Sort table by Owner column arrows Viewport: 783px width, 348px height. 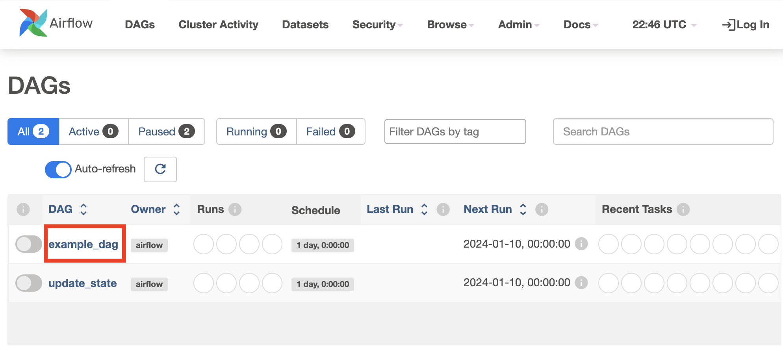tap(177, 209)
